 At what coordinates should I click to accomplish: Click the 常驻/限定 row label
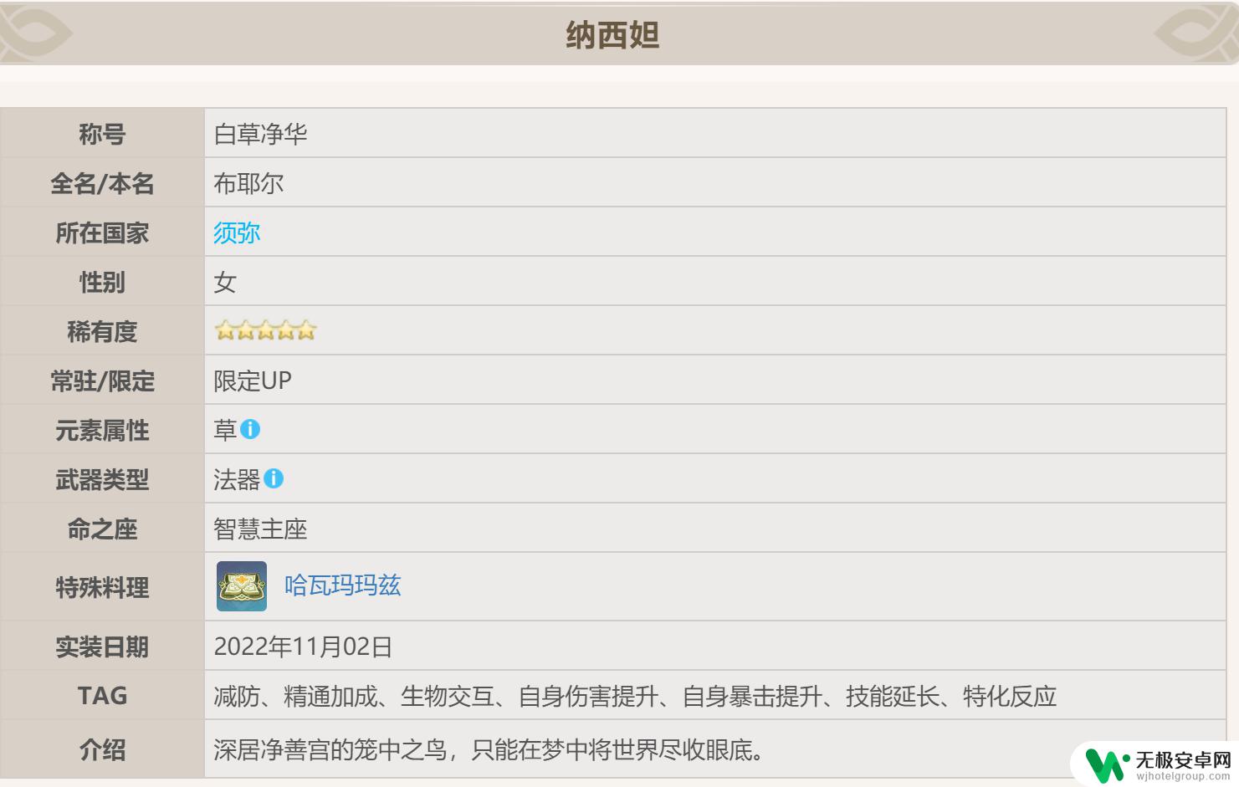pos(102,381)
